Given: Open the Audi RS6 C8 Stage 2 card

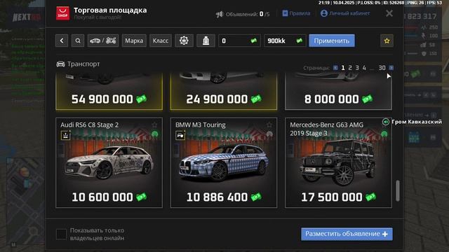Looking at the screenshot, I should click(x=109, y=162).
